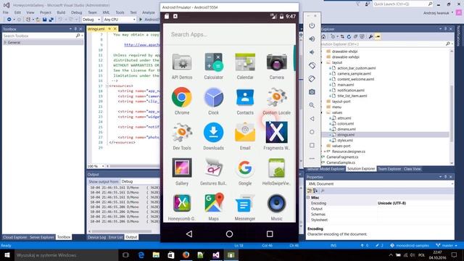Screen dimensions: 464x261
Task: Launch the Contacts app
Action: pos(245,101)
